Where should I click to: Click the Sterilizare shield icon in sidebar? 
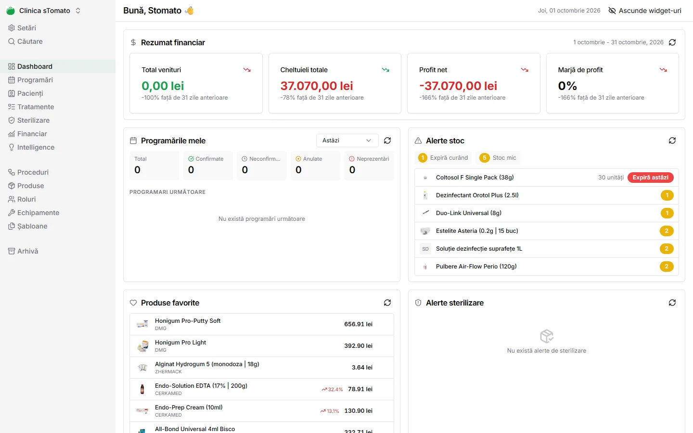12,120
